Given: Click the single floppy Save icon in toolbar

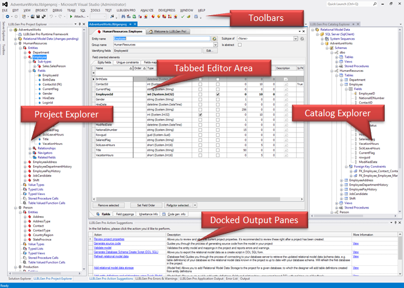Looking at the screenshot, I should (38, 16).
